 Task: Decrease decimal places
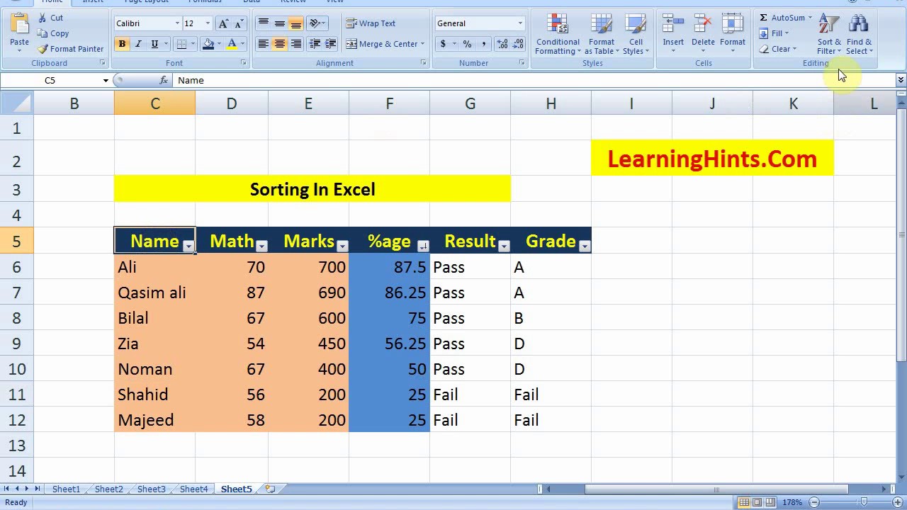519,44
